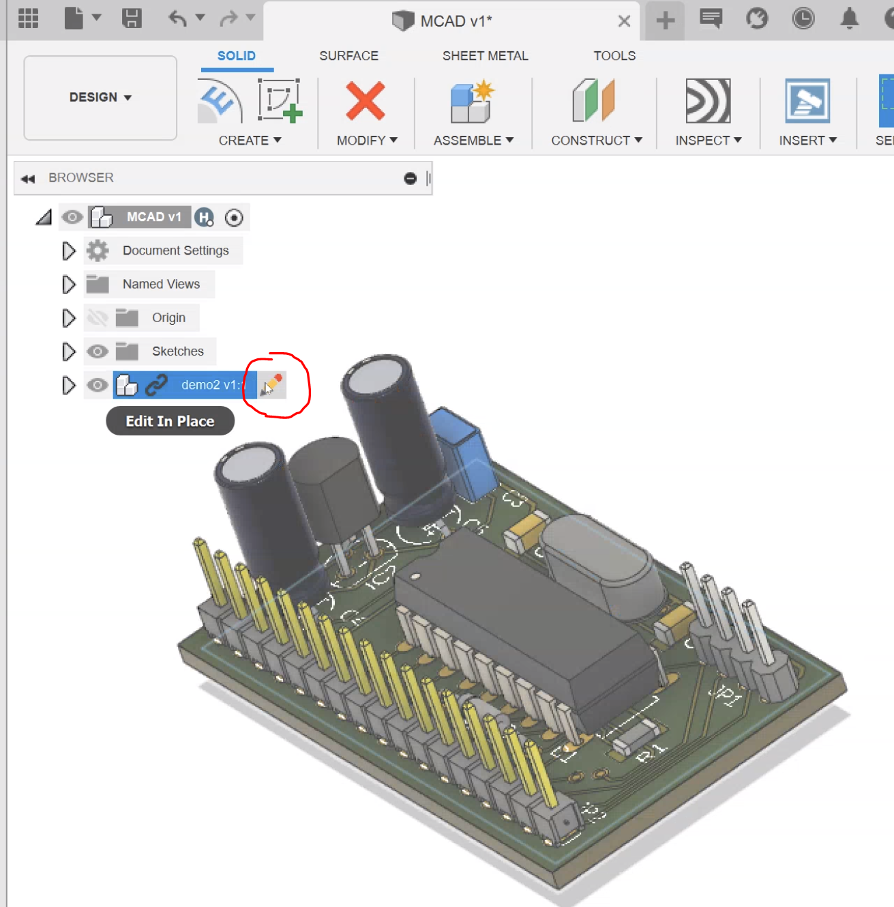Click the Save icon in the toolbar

coord(132,19)
